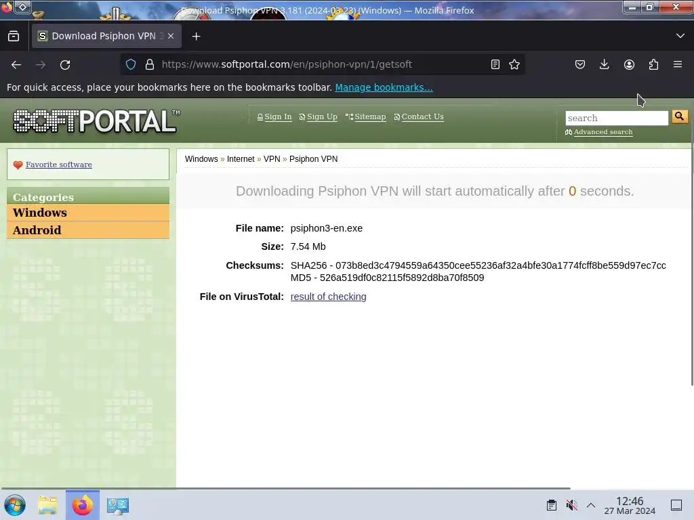Click the muted volume tray icon
This screenshot has width=694, height=520.
tap(571, 505)
